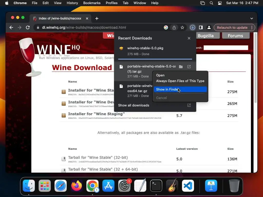Open Terminal from the Dock
Screen dimensions: 263x197
point(156,186)
